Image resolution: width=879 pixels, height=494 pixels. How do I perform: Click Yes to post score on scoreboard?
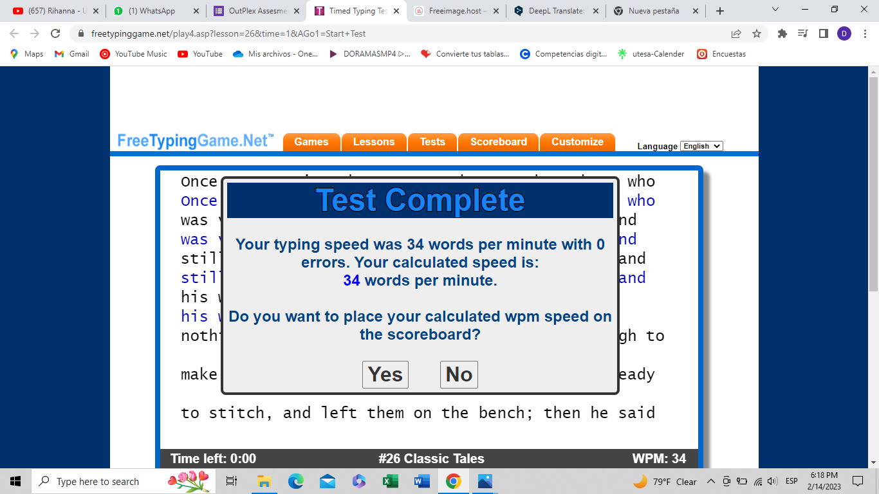point(385,374)
